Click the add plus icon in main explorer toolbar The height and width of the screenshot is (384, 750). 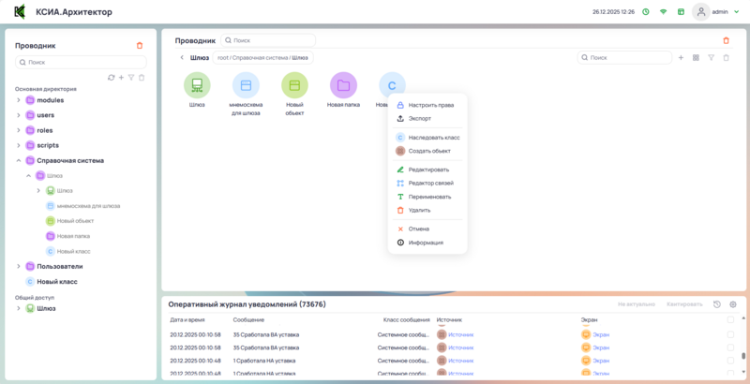[x=681, y=58]
